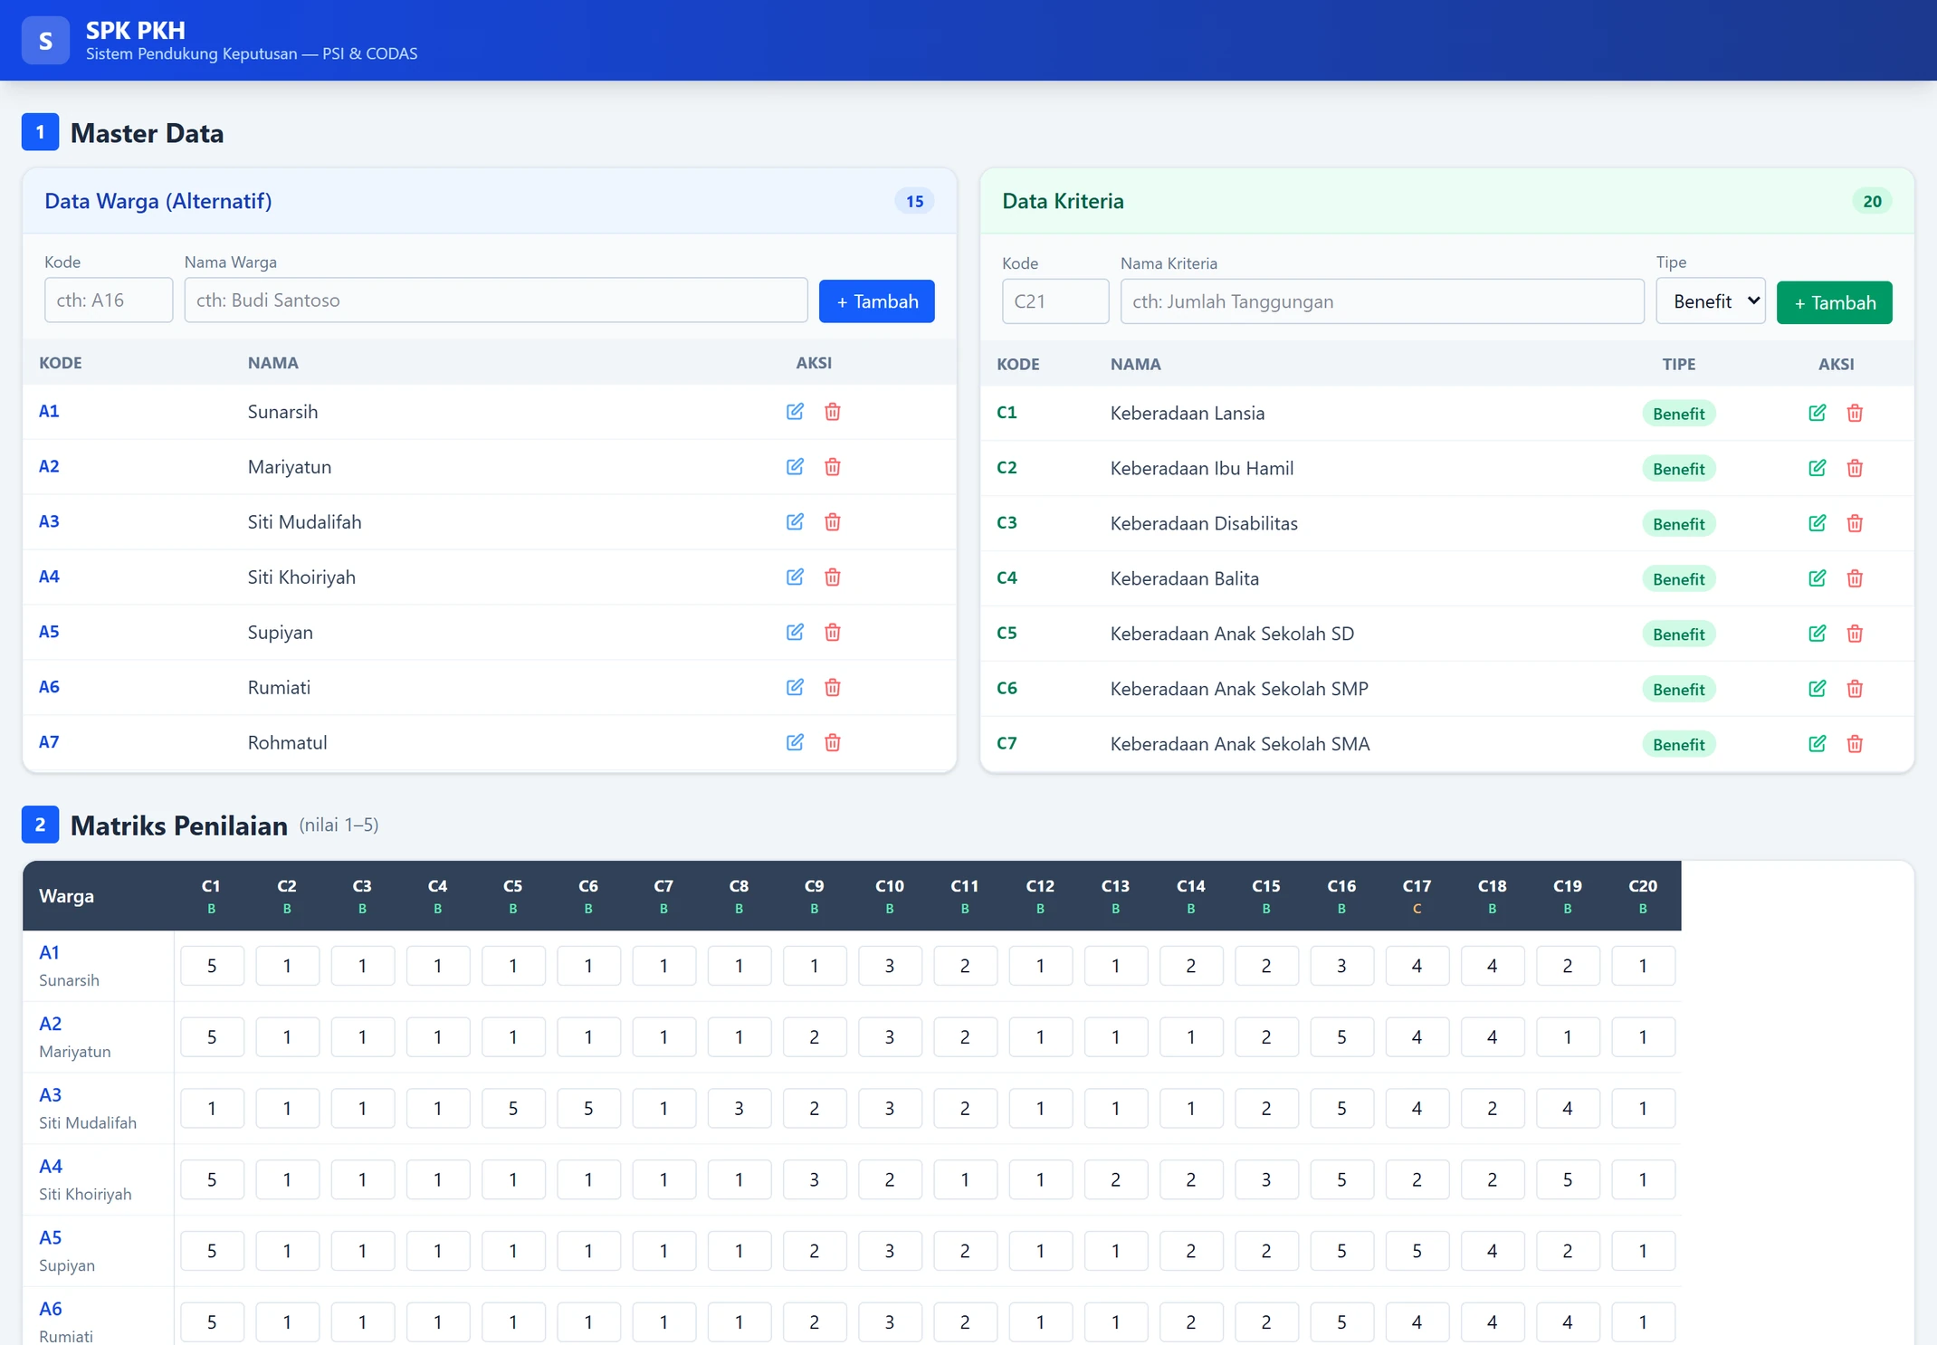This screenshot has height=1345, width=1937.
Task: Click the Data Warga (Alternatif) title
Action: (158, 201)
